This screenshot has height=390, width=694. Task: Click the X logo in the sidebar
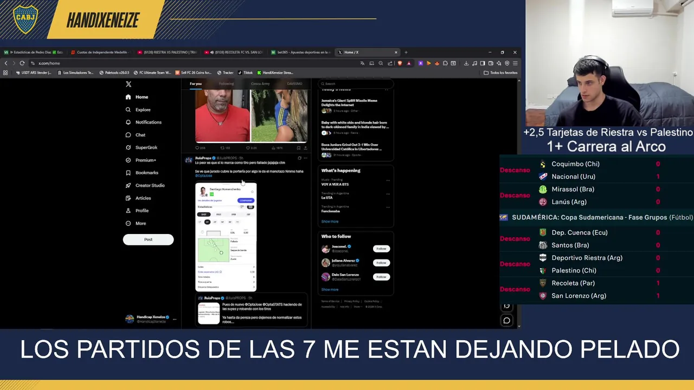click(x=128, y=84)
